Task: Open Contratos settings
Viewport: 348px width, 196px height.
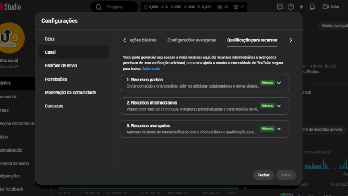Action: point(74,106)
